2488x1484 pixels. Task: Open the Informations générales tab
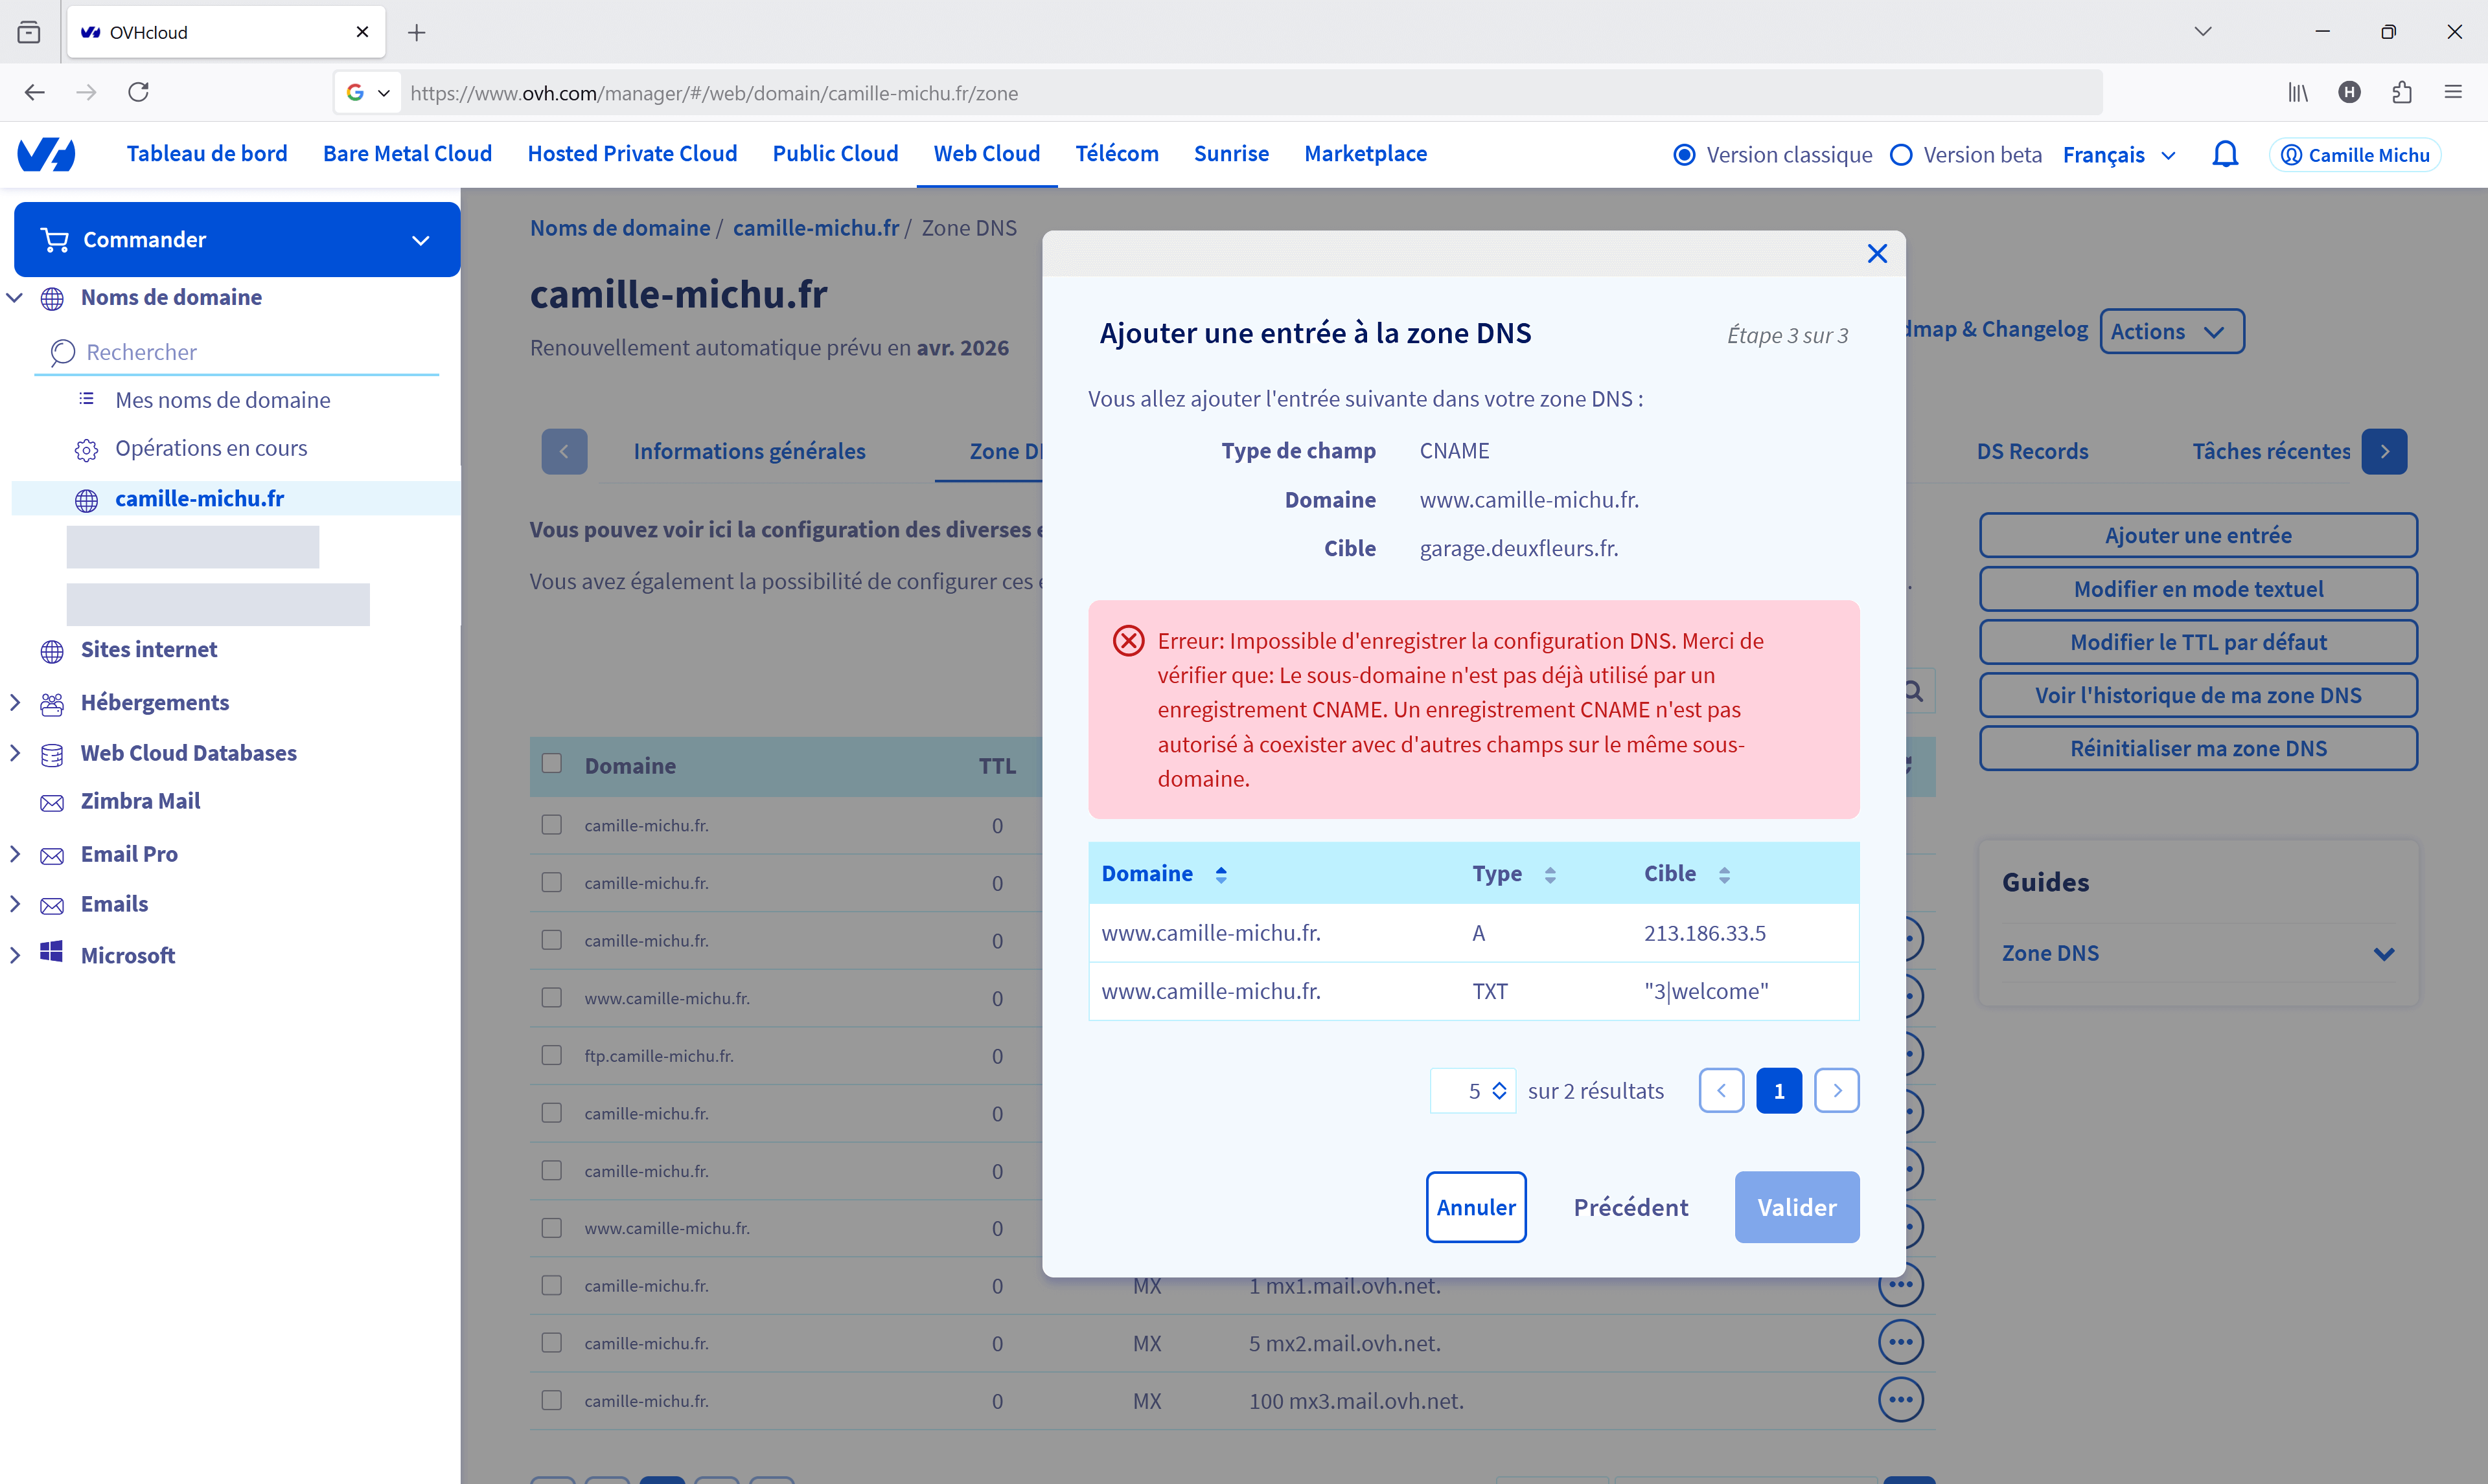[749, 451]
